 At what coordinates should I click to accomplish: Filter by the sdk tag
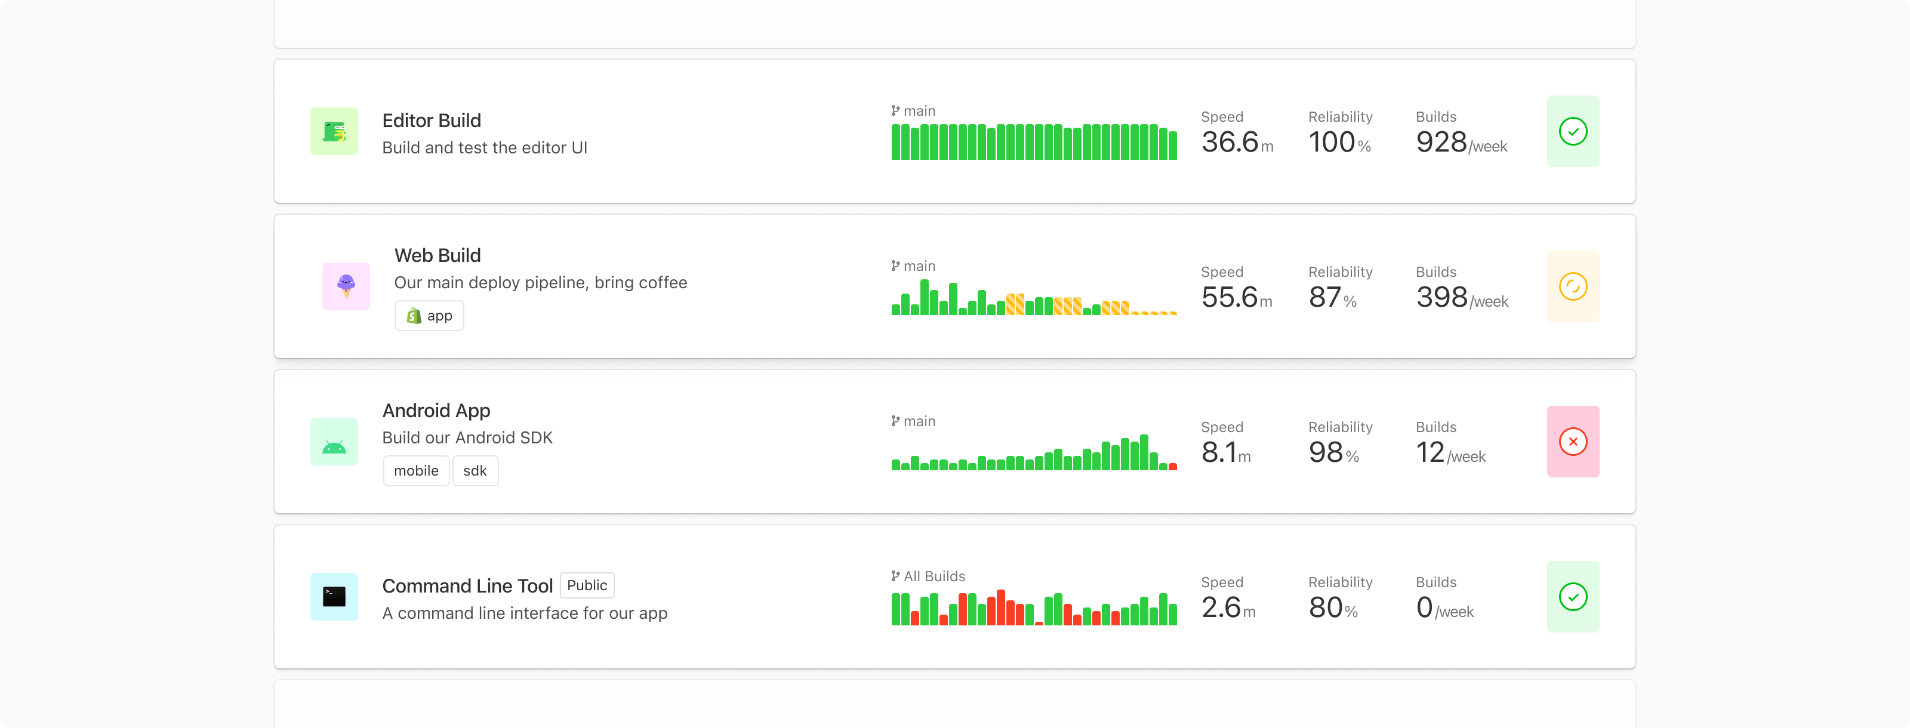[x=475, y=471]
